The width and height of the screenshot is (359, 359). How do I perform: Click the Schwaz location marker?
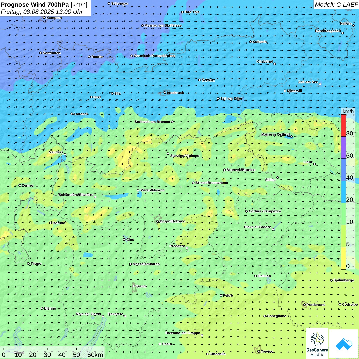click(x=200, y=80)
